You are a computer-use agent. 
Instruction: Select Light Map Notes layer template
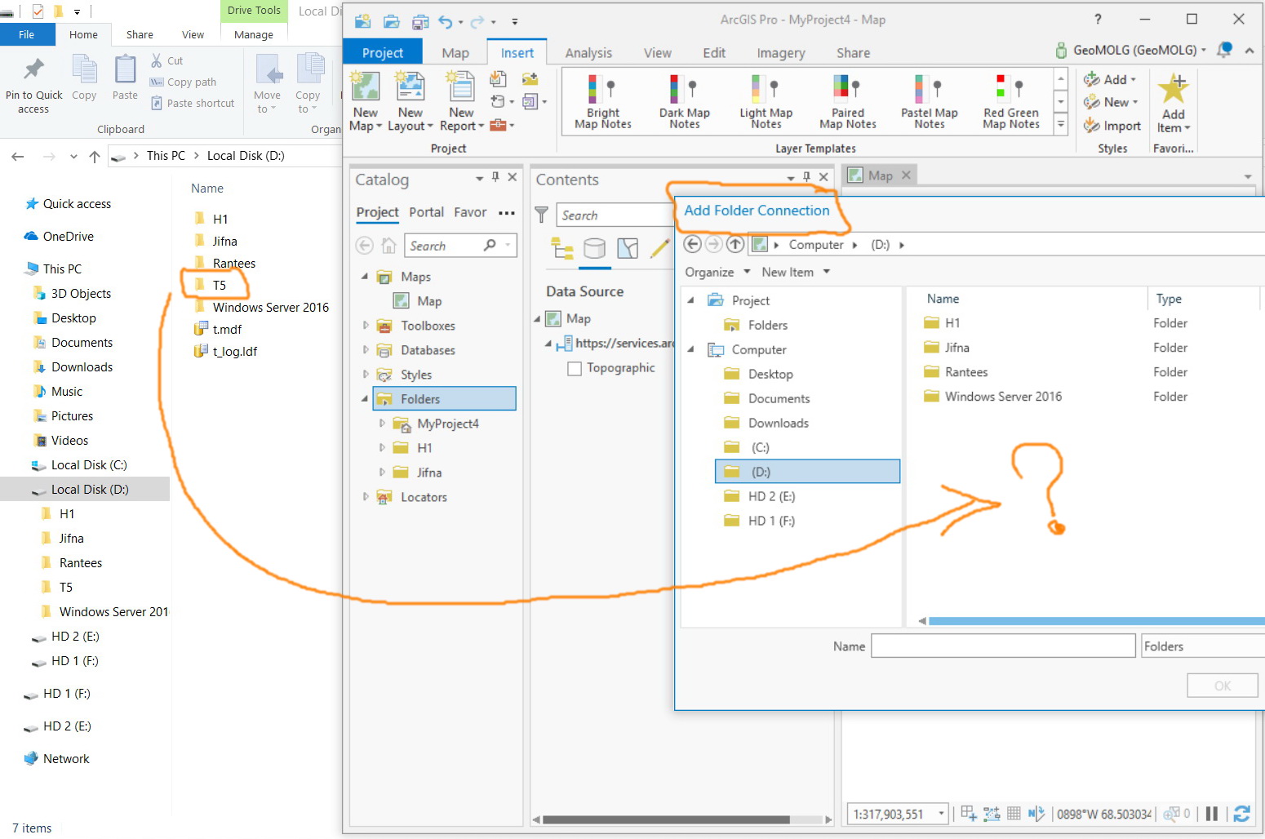(x=766, y=101)
